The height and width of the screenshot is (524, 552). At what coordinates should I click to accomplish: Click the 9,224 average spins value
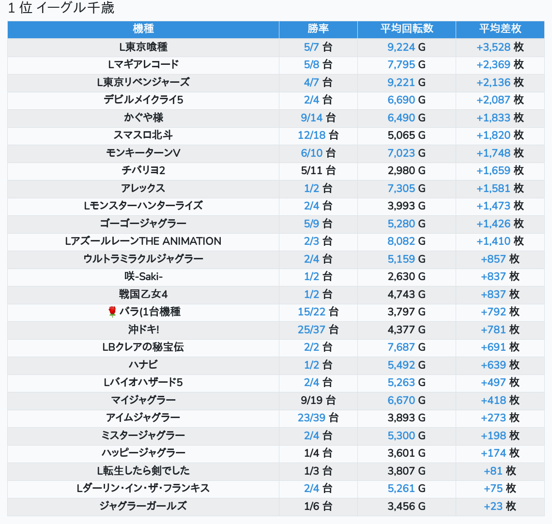[401, 47]
